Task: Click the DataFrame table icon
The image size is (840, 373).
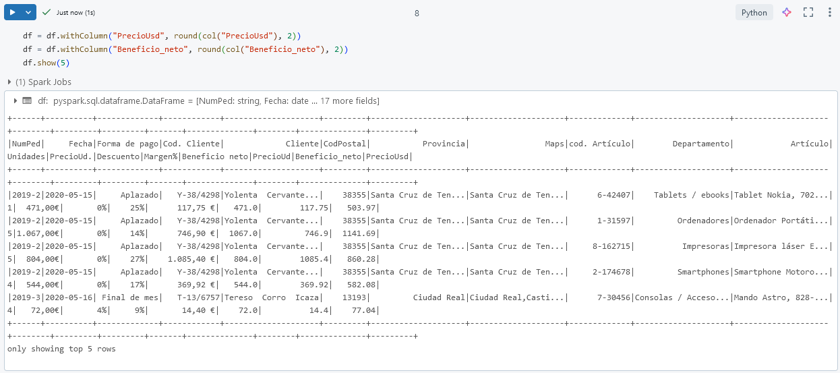Action: click(x=27, y=101)
